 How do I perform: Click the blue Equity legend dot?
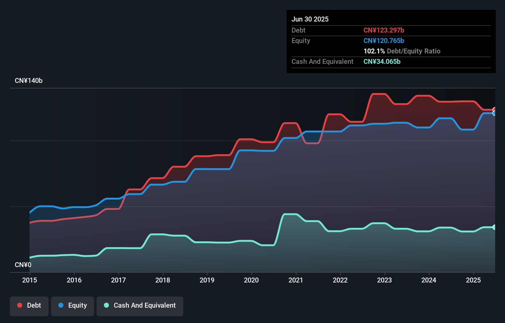[x=61, y=305]
